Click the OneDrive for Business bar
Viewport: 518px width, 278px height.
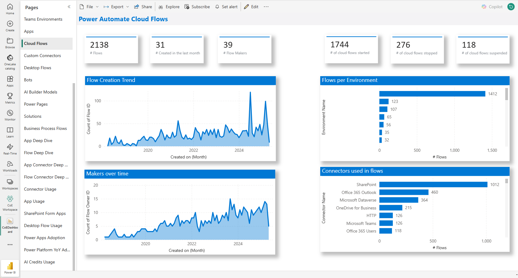(x=391, y=208)
